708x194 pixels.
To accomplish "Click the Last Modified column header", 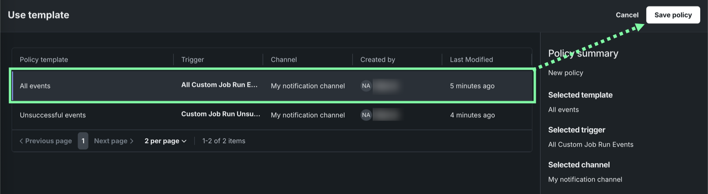I will (471, 60).
